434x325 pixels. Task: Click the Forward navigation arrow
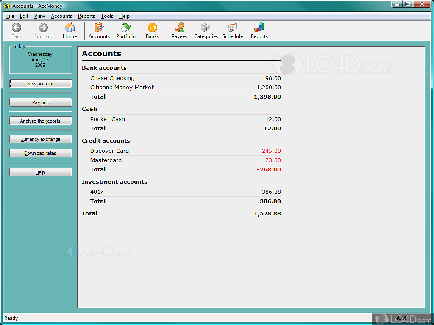(43, 30)
